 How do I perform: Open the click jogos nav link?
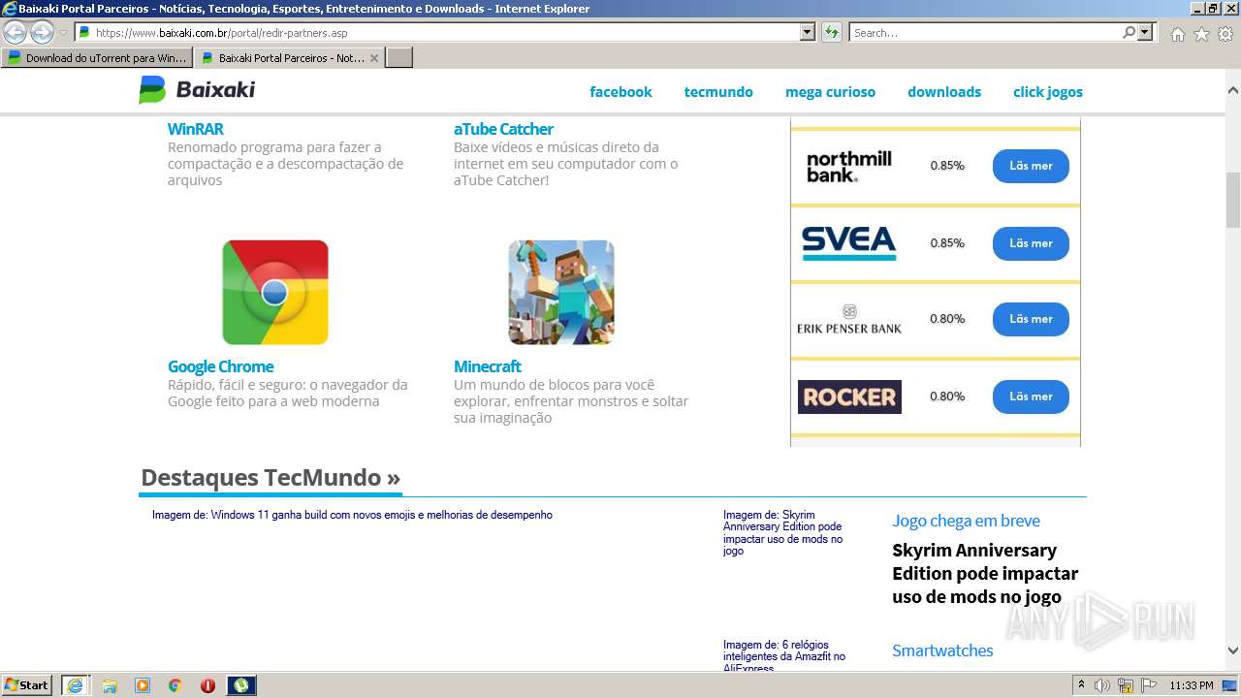point(1048,92)
